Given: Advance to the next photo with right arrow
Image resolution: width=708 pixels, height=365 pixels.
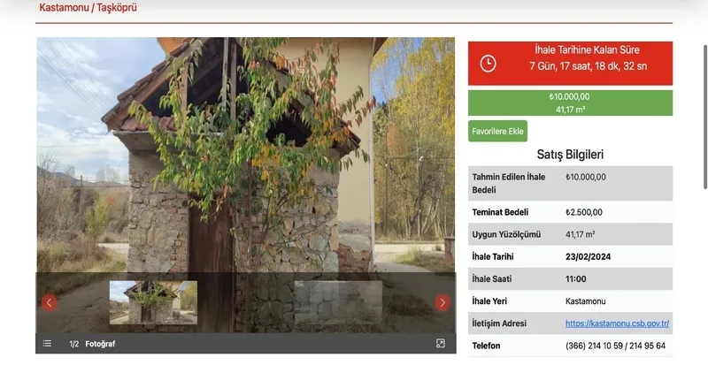Looking at the screenshot, I should pyautogui.click(x=442, y=302).
